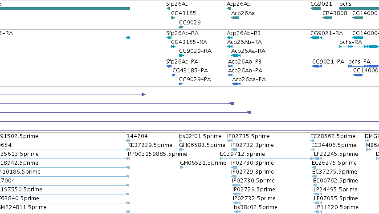Image resolution: width=379 pixels, height=214 pixels.
Task: Click the CG9021 gene feature
Action: (315, 8)
